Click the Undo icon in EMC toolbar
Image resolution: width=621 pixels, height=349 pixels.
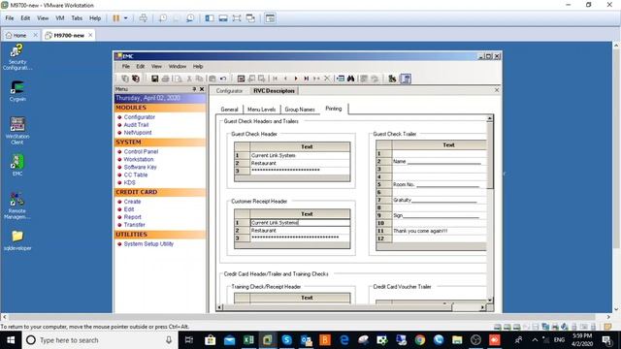[x=223, y=79]
